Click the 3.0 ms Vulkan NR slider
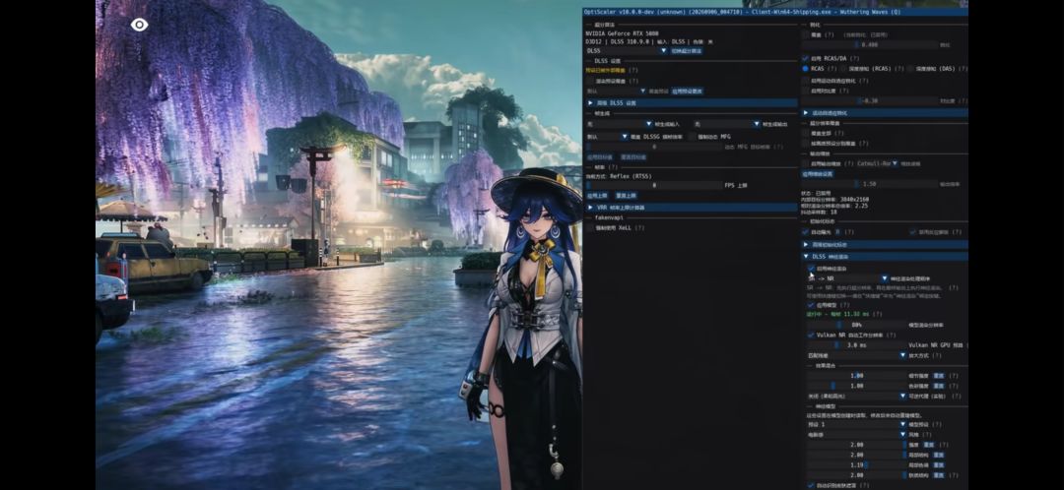The image size is (1064, 490). point(856,345)
